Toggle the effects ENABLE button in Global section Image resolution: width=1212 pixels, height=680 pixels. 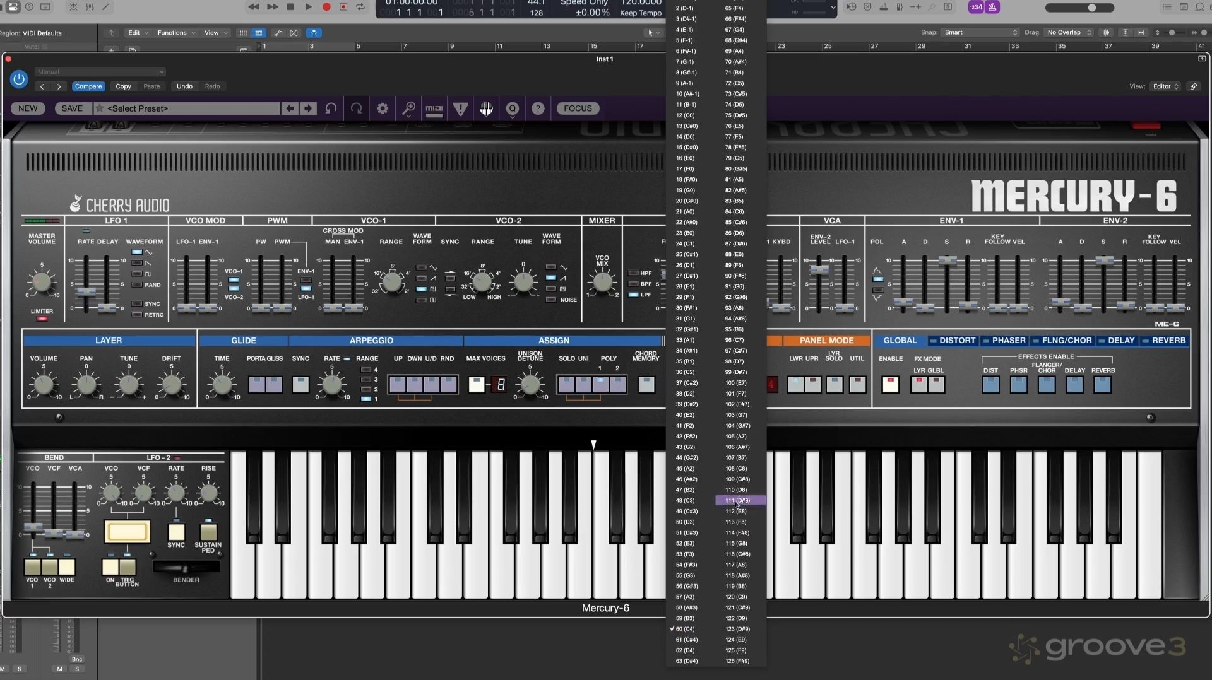[x=890, y=384]
